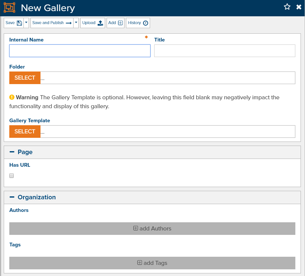Screen dimensions: 305x276
Task: Click the yellow warning icon
Action: coord(12,97)
